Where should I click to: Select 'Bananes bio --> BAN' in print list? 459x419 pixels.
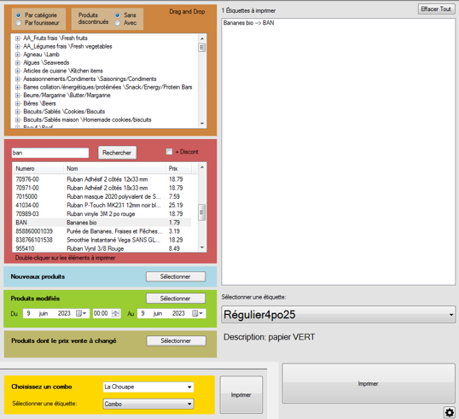[248, 23]
